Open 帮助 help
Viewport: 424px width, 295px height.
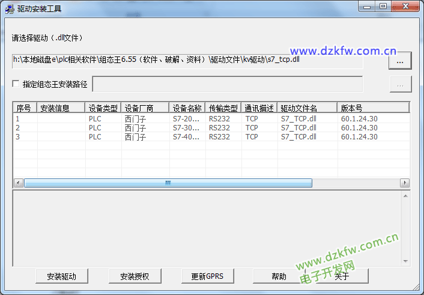(x=279, y=276)
